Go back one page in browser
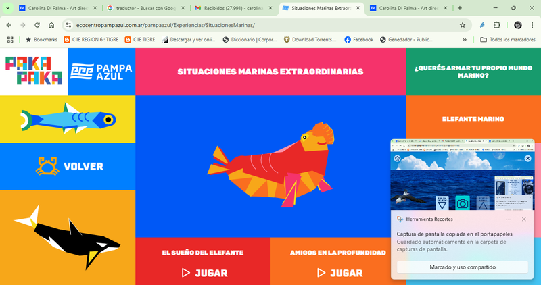The height and width of the screenshot is (285, 541). click(9, 25)
